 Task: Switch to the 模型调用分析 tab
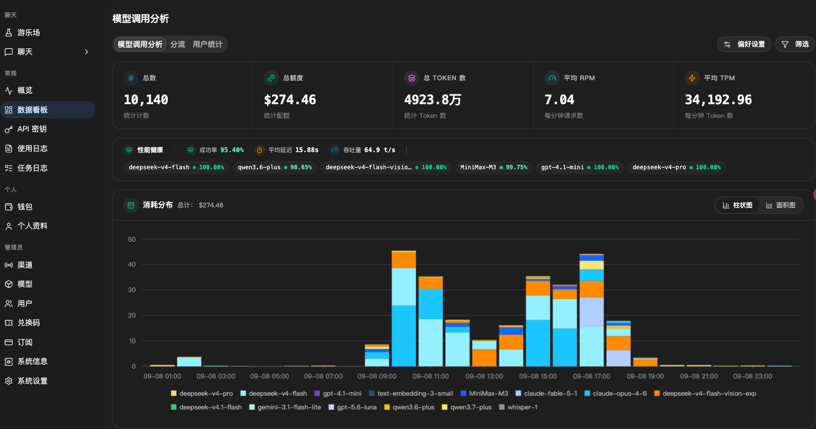(x=140, y=45)
